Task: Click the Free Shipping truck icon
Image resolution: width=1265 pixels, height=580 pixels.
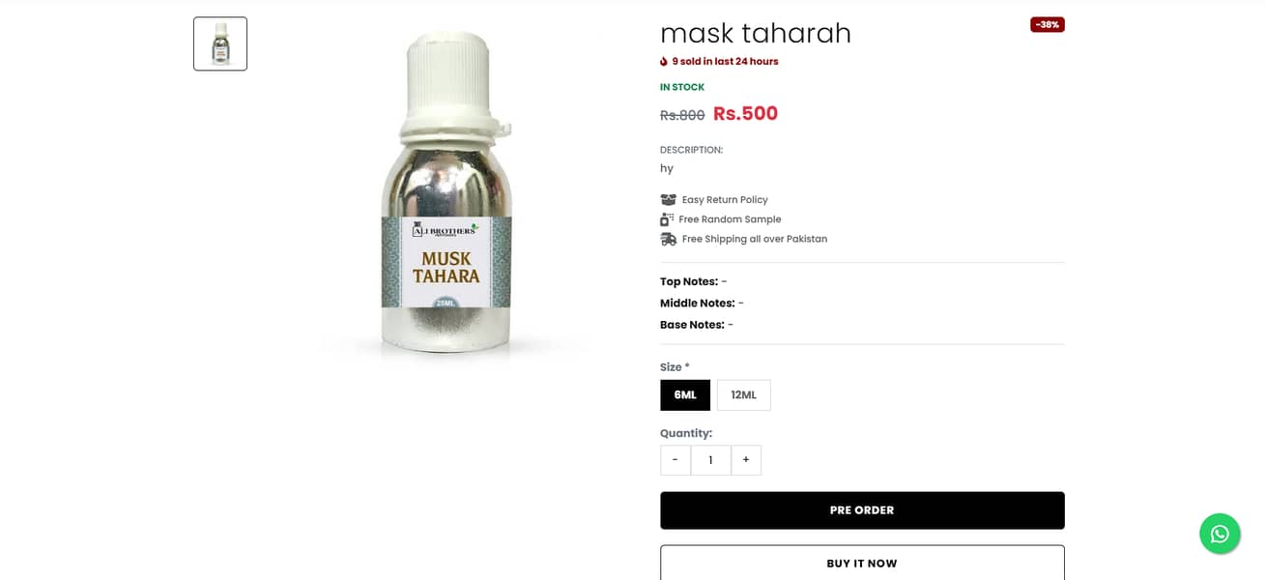Action: coord(668,239)
